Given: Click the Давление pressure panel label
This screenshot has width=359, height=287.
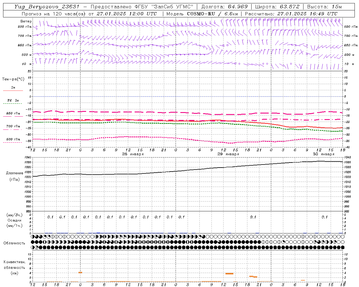Looking at the screenshot, I should coord(15,173).
